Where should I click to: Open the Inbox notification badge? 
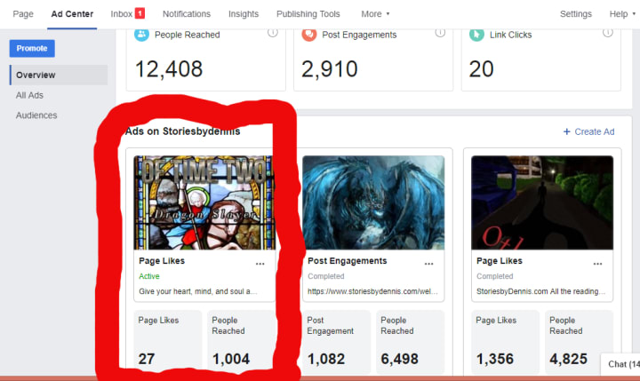click(140, 13)
